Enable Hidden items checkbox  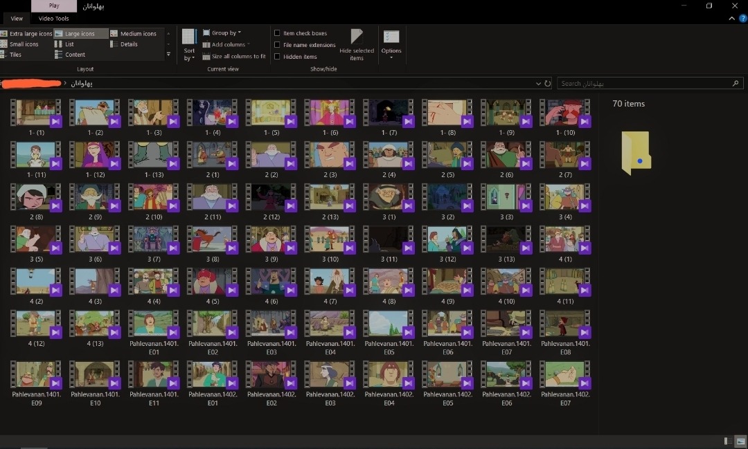point(277,57)
